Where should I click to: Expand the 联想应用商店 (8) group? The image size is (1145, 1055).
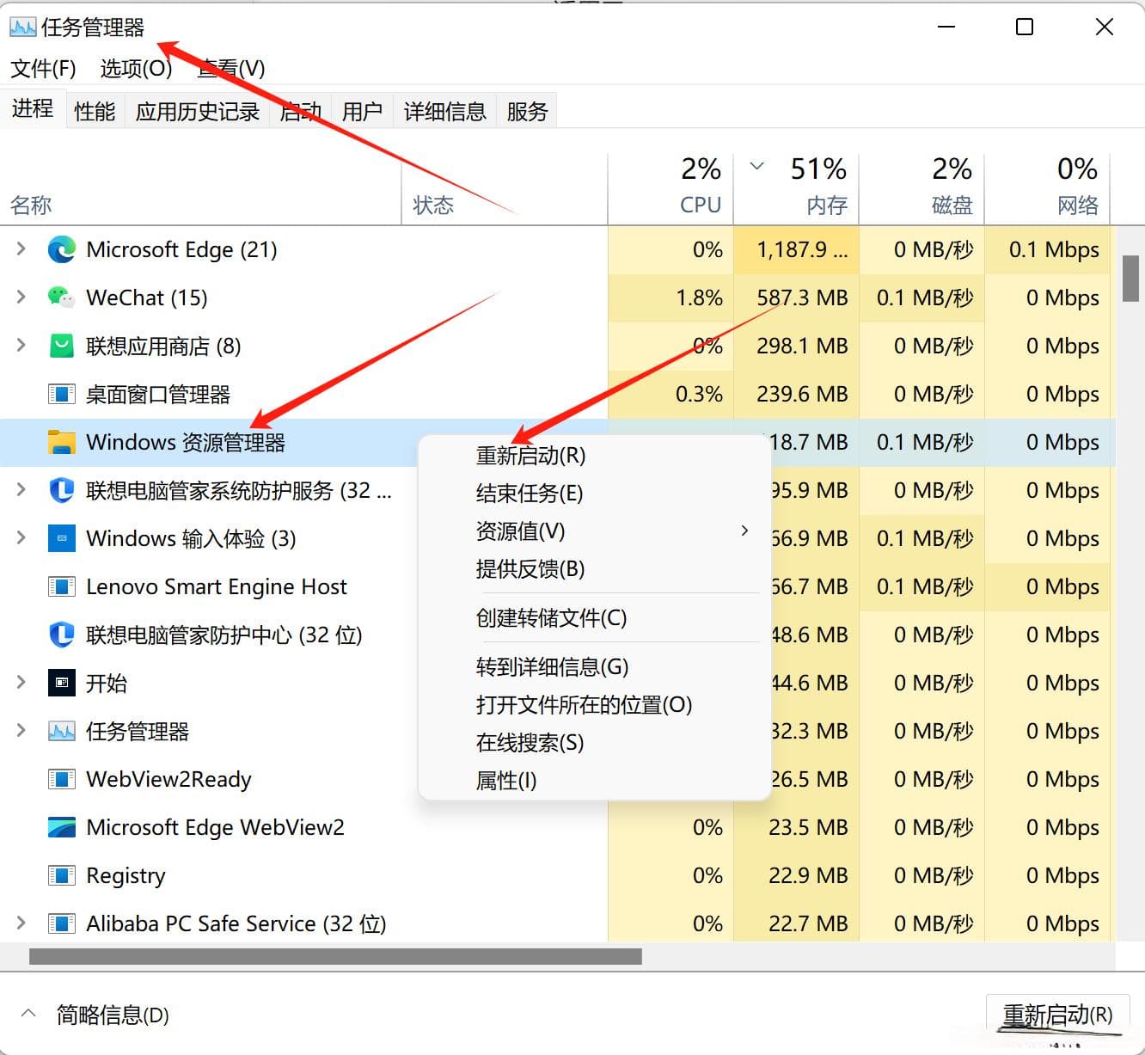(21, 346)
